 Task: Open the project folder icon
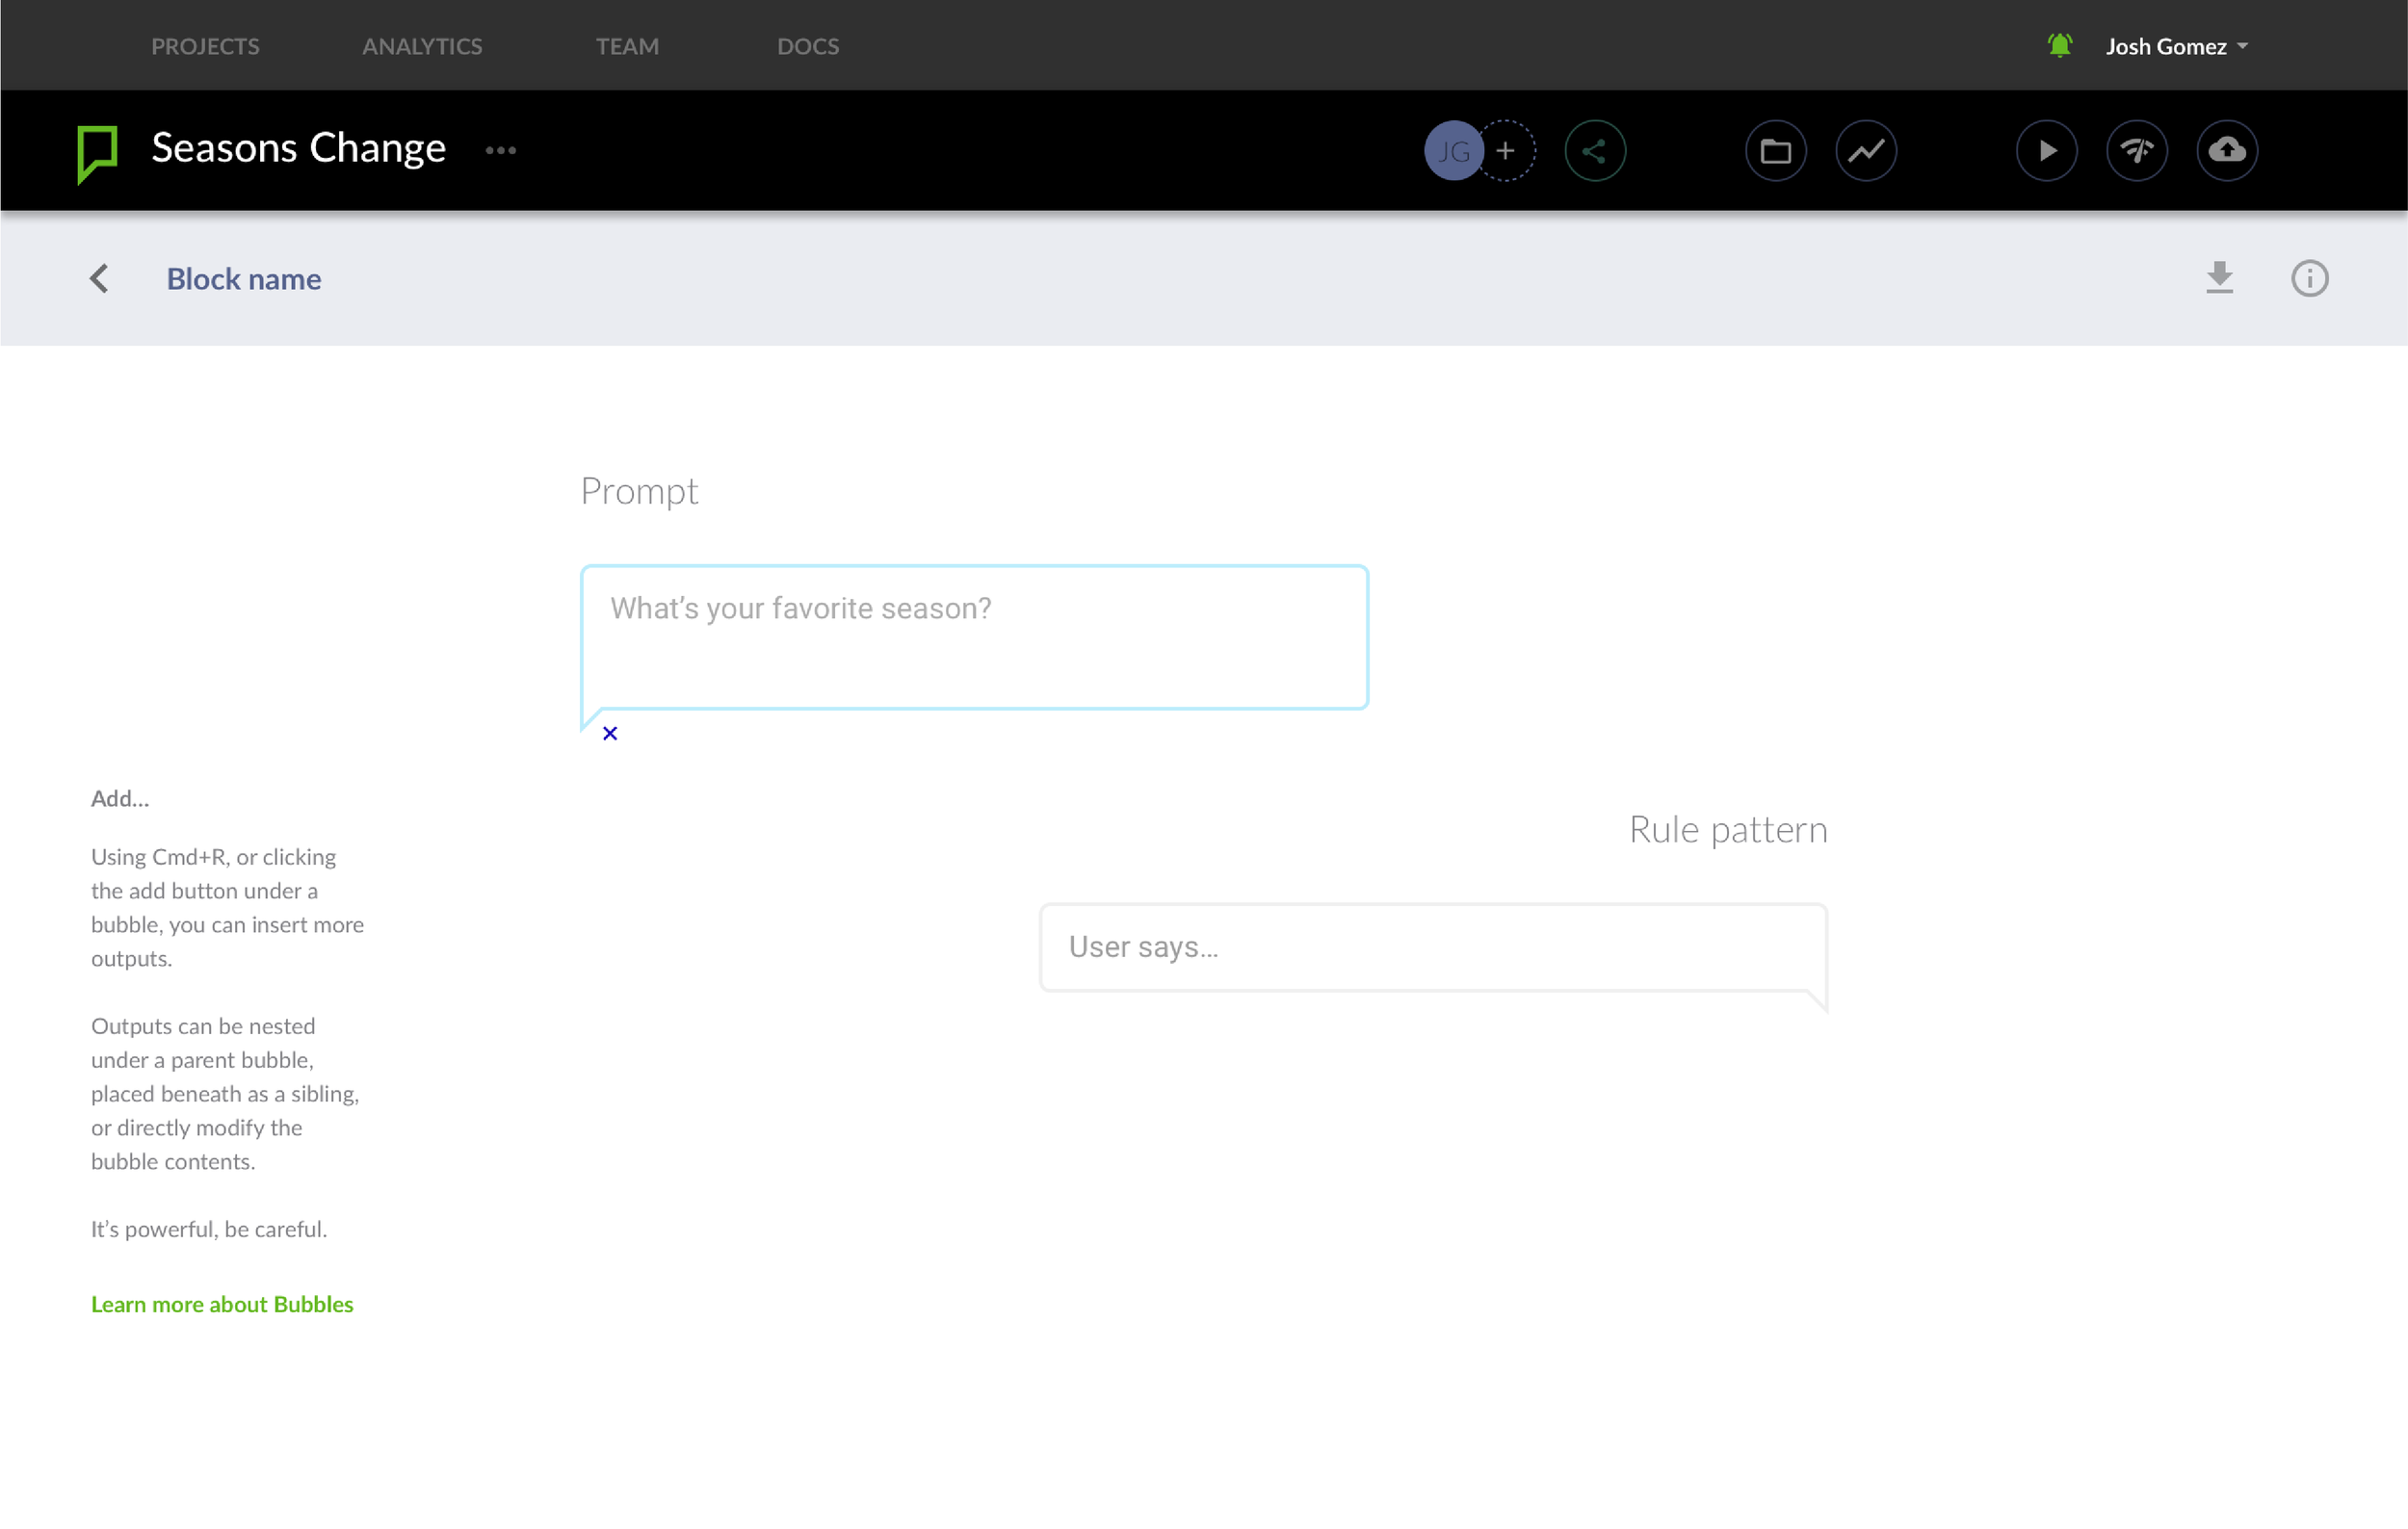[1775, 151]
